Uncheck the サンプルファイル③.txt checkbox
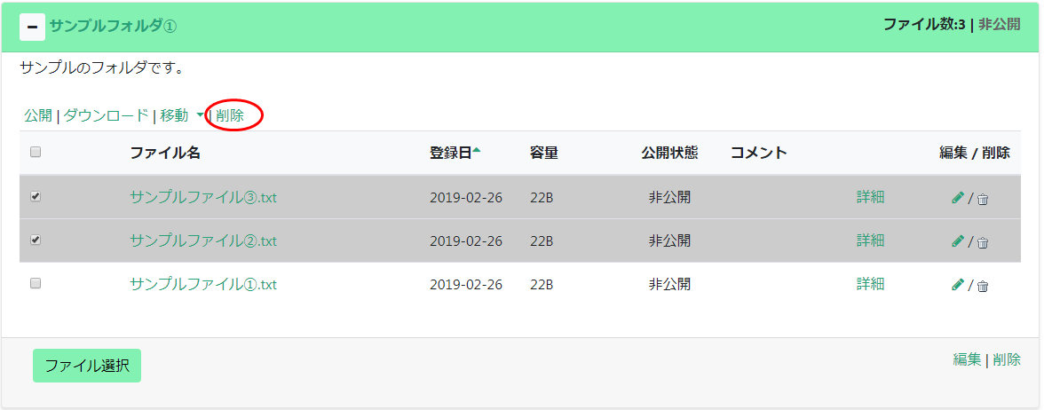 36,197
